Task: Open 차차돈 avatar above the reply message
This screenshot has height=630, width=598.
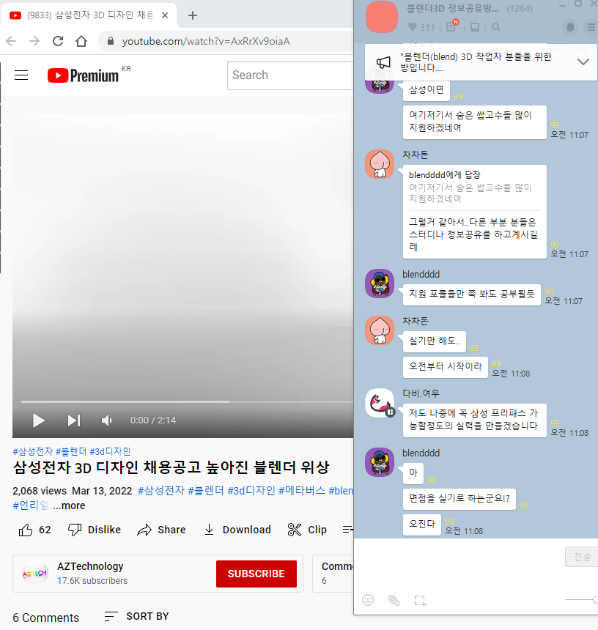Action: (x=380, y=164)
